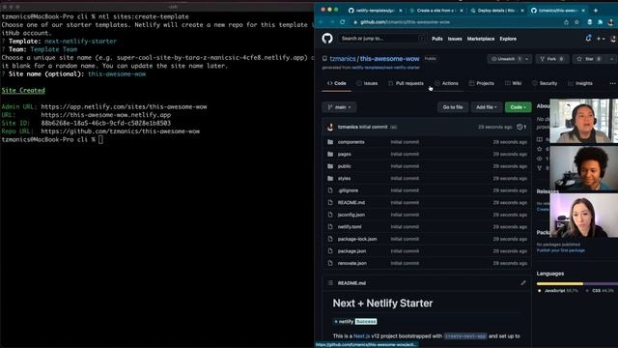Click Issues in GitHub header
618x348 pixels.
(x=455, y=39)
